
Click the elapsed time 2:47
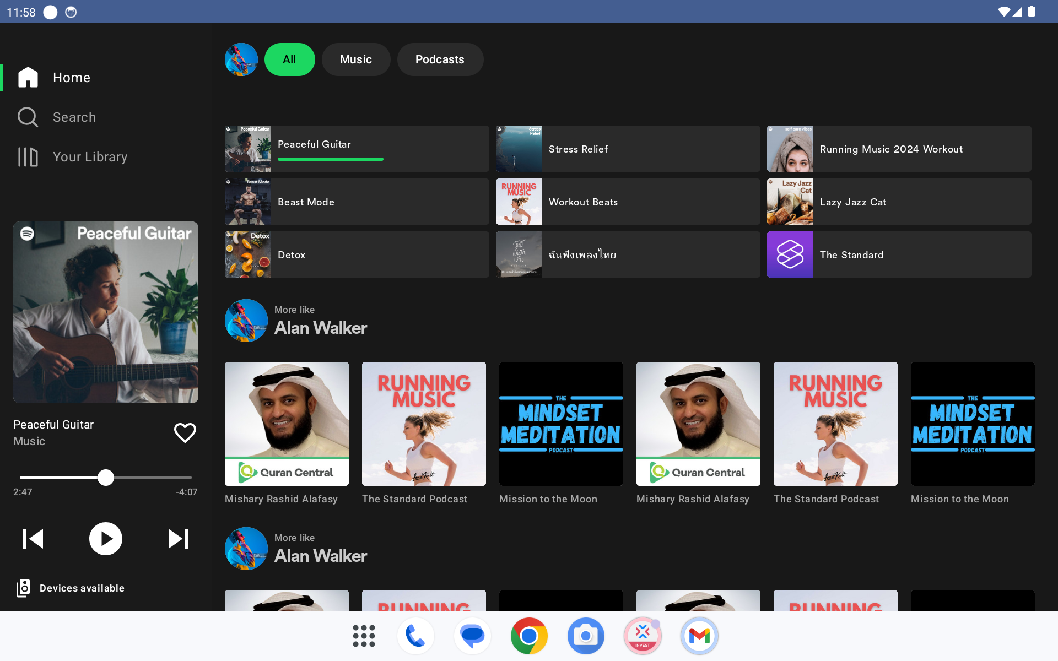click(23, 492)
